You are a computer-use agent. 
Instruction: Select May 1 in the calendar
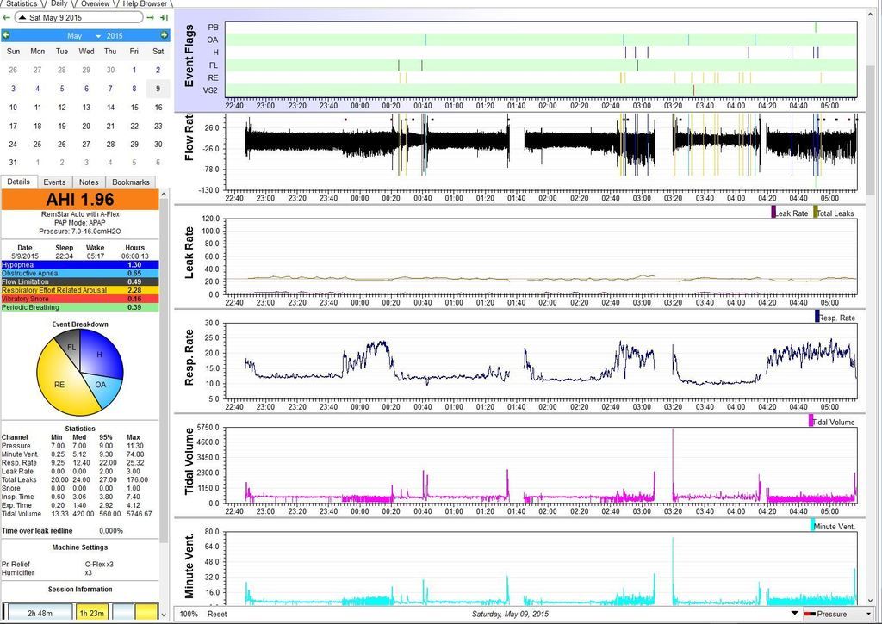134,70
